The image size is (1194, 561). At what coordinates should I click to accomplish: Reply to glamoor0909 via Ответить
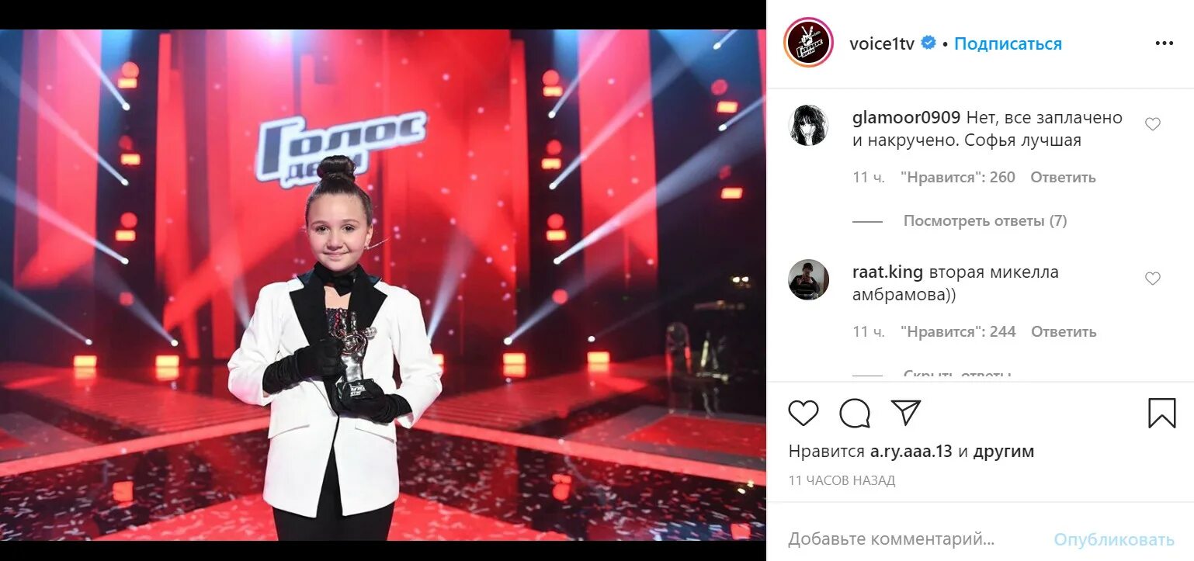(1063, 177)
